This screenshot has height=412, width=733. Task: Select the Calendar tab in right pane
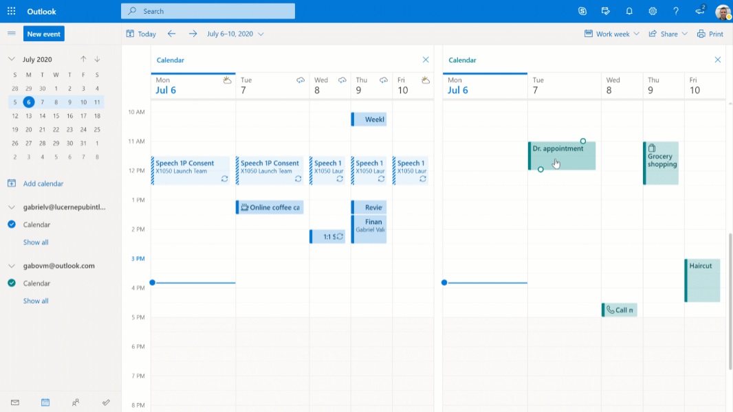coord(462,60)
